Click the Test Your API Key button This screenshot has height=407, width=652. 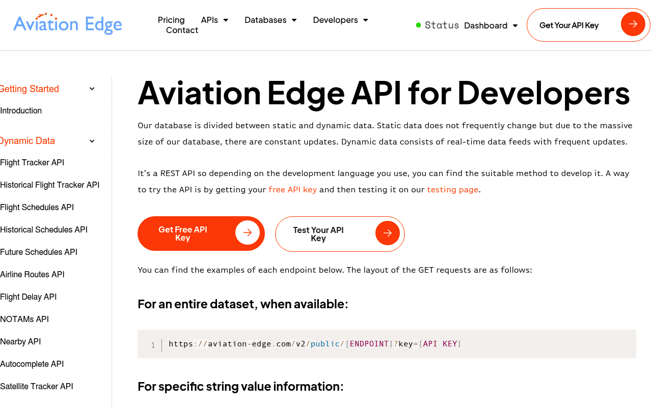point(340,234)
